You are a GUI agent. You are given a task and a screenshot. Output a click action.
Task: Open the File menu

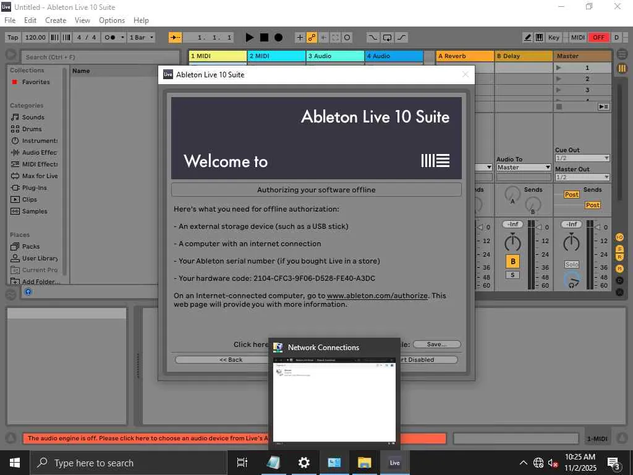10,20
